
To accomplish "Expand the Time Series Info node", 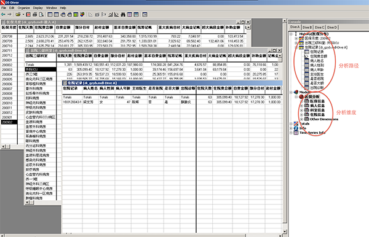I will tap(291, 133).
